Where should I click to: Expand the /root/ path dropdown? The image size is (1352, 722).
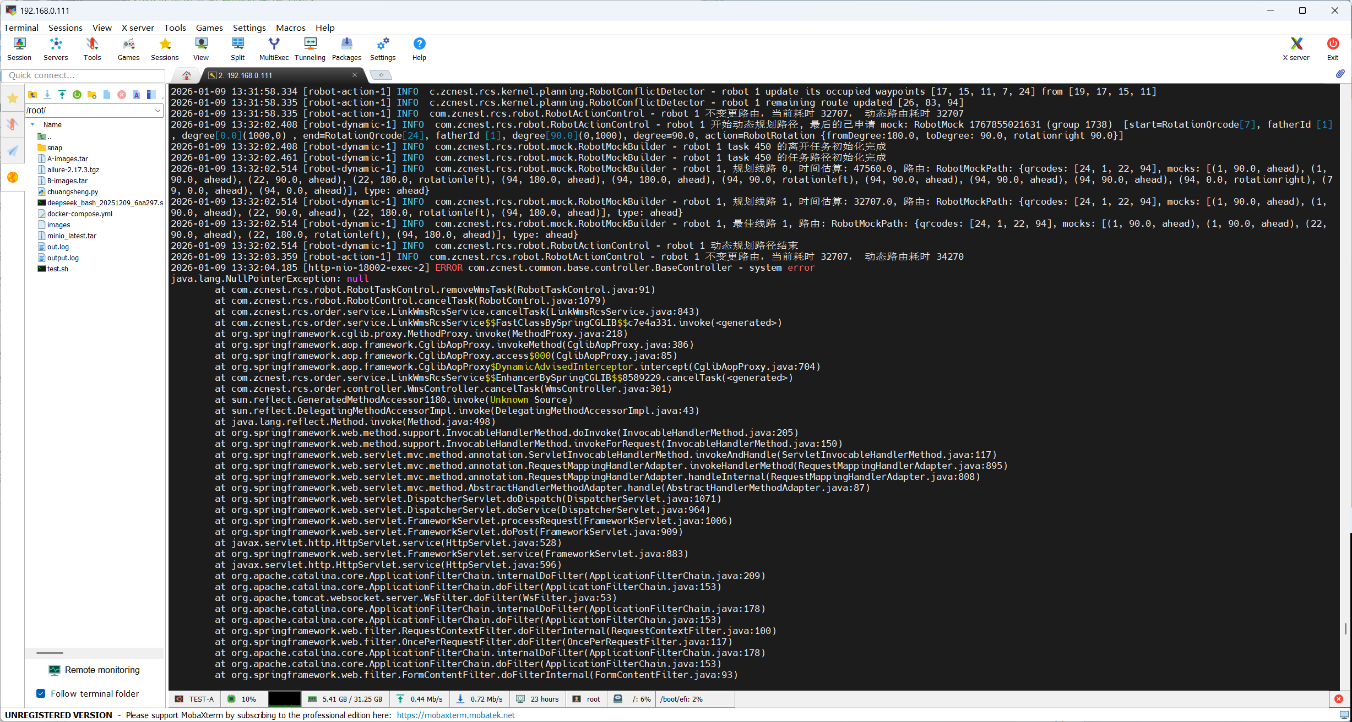tap(158, 111)
